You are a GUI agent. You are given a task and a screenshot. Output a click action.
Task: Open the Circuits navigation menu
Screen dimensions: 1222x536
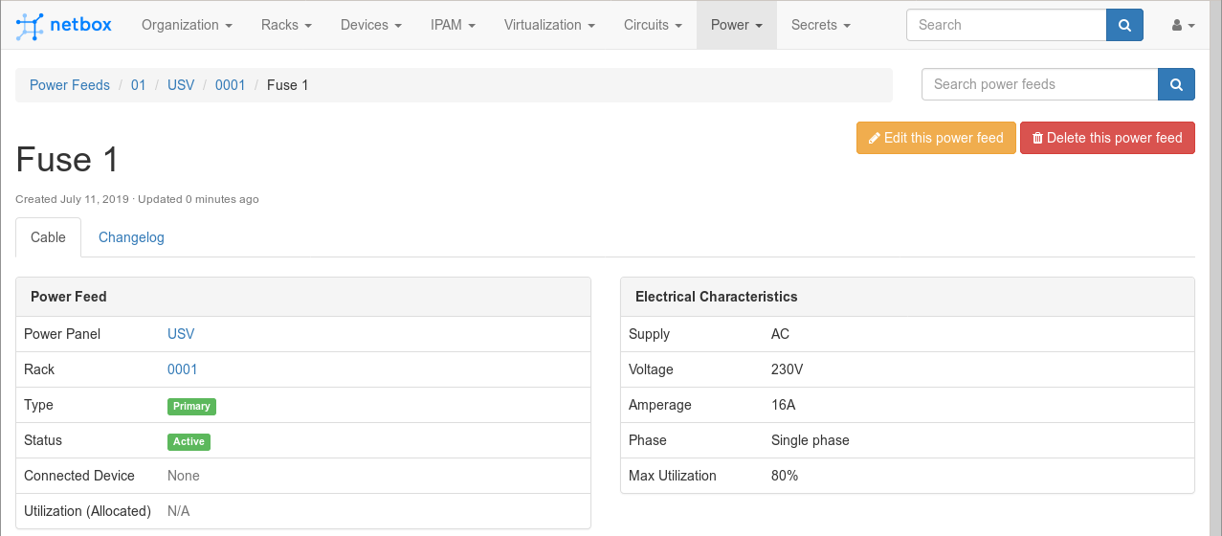[x=653, y=25]
